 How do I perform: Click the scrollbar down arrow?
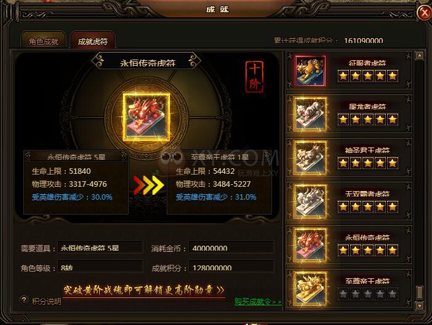[419, 305]
